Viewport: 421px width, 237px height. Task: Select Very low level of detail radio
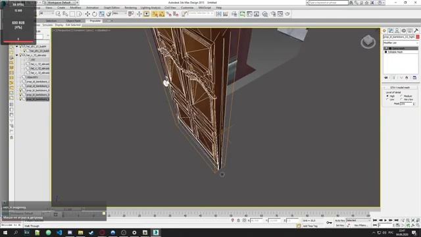point(402,99)
